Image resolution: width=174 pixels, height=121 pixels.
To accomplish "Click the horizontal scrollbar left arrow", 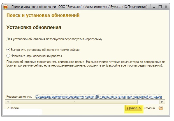I will coord(8,102).
